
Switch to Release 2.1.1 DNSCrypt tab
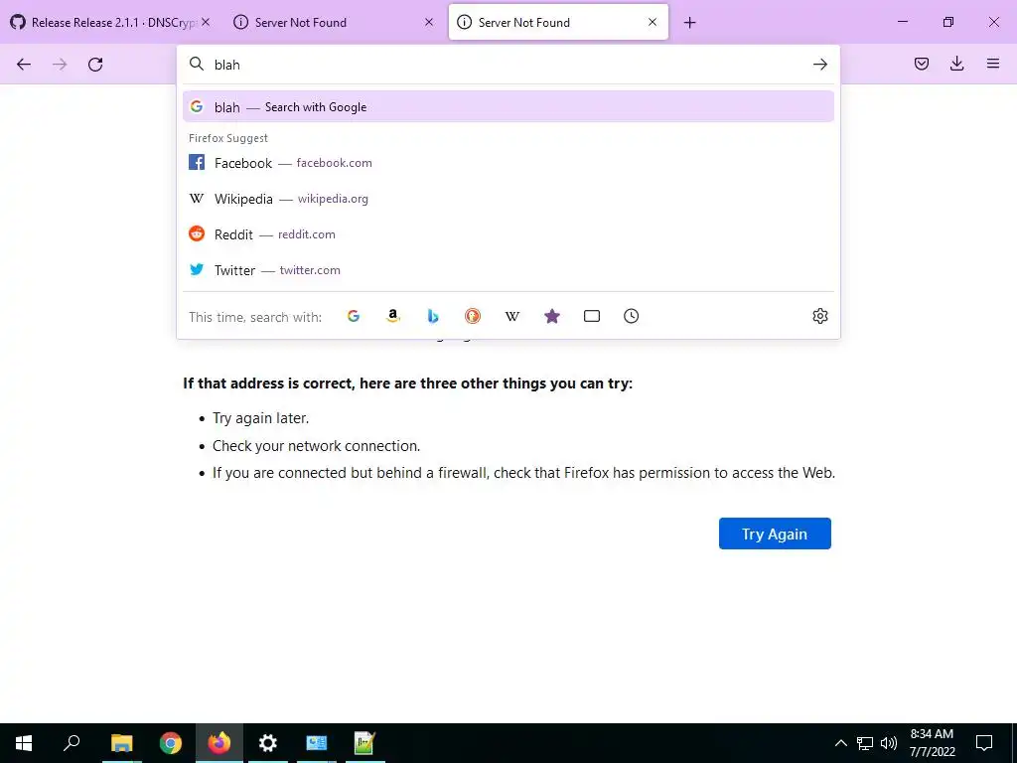[x=111, y=22]
